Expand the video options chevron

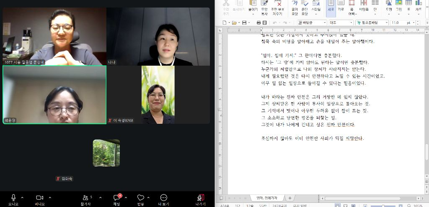50,197
